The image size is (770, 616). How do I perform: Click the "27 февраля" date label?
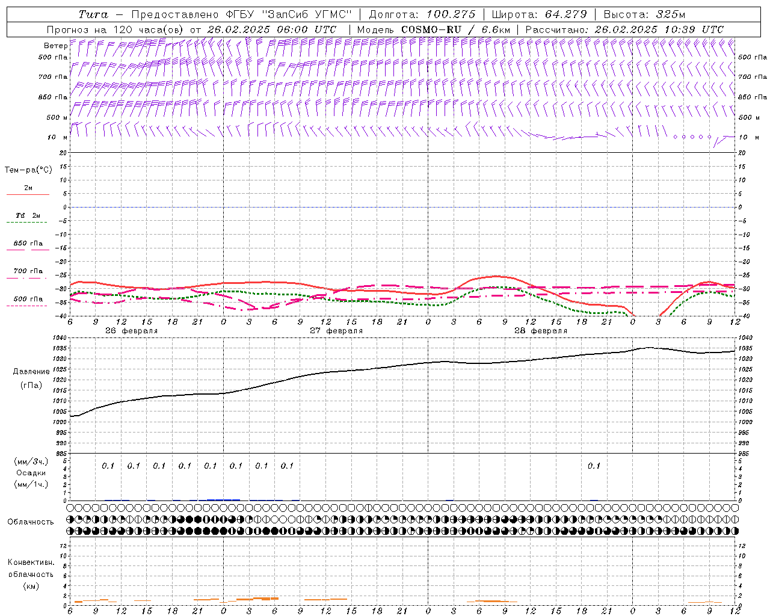tap(336, 331)
